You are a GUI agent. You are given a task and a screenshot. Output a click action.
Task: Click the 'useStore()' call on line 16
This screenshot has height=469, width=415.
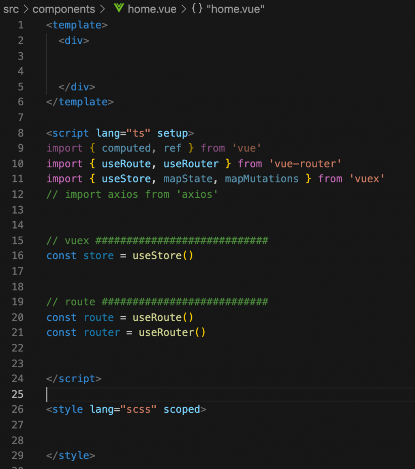(x=163, y=255)
